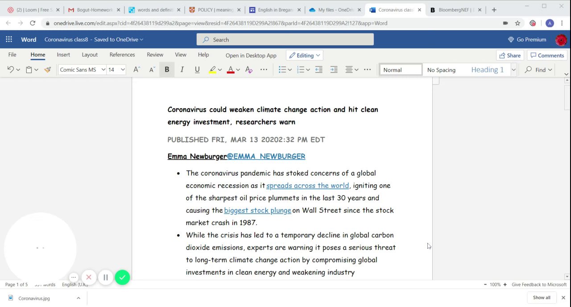Click the Undo icon

(11, 69)
